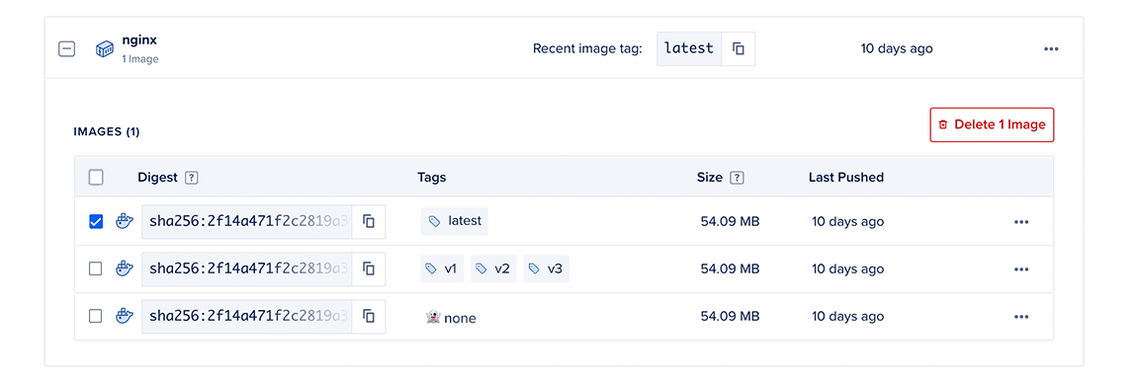
Task: Click digest field of the none row
Action: [x=246, y=316]
